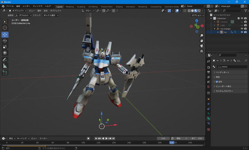This screenshot has height=150, width=249.
Task: Uncheck the Collection exclude checkbox
Action: 239,18
